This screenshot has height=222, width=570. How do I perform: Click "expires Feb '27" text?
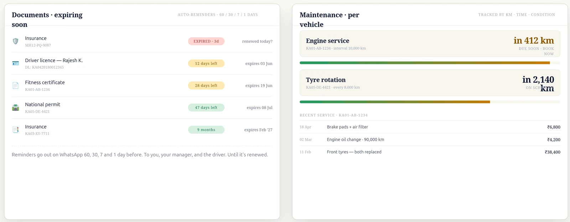(x=258, y=130)
